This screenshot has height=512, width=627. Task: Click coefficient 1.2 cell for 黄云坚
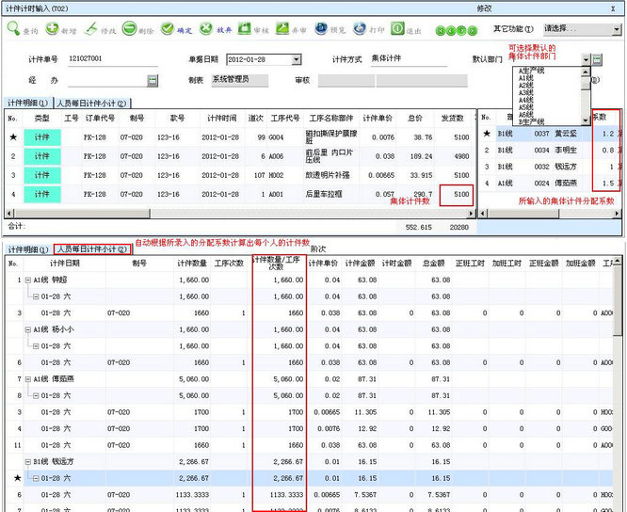point(605,134)
